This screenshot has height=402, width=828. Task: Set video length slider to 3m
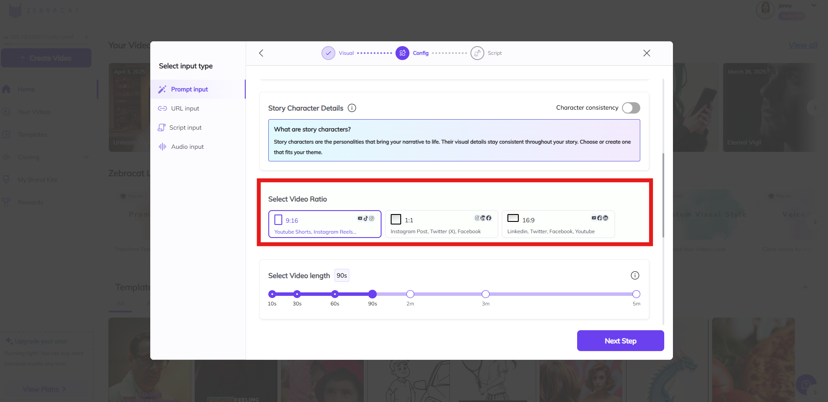[x=486, y=294]
